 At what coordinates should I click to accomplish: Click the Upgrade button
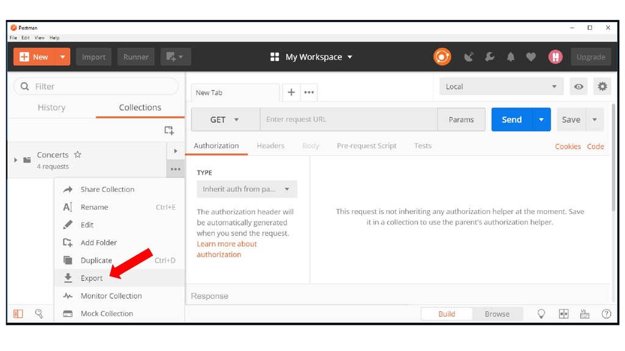[591, 57]
